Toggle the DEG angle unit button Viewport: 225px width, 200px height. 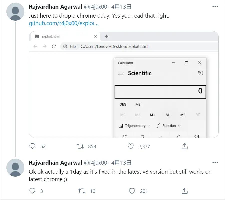click(x=123, y=104)
